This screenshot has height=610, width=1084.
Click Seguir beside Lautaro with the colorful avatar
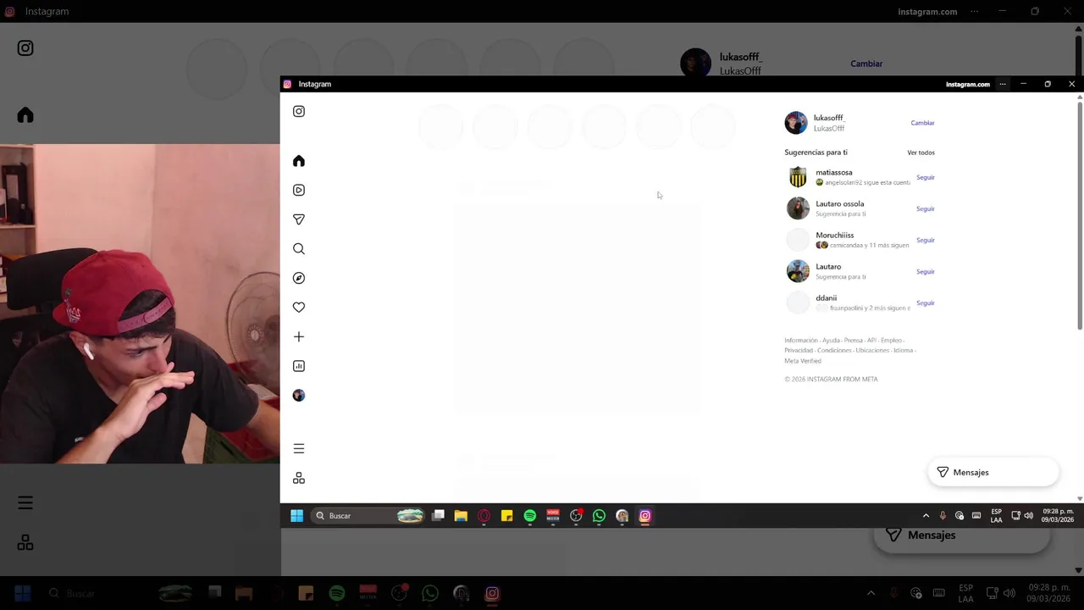pyautogui.click(x=925, y=271)
